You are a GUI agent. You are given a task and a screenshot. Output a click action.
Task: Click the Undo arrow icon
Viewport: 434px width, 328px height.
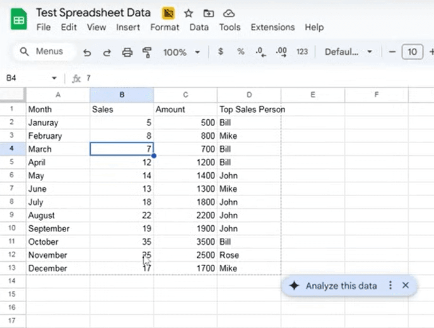point(87,52)
